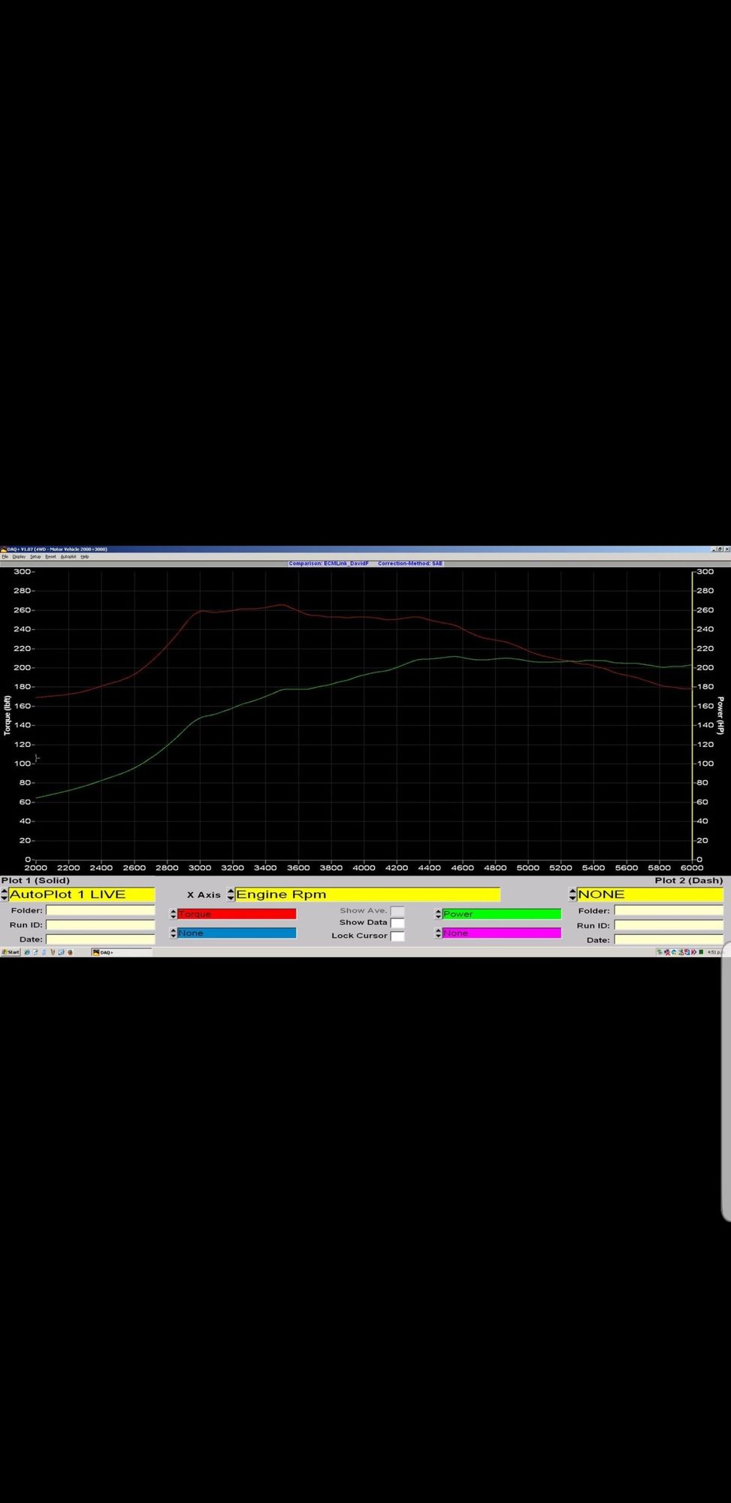Image resolution: width=731 pixels, height=1503 pixels.
Task: Click the Plot 1 AutoPlot stepper arrows
Action: pos(5,894)
